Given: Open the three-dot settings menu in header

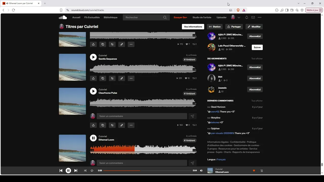Looking at the screenshot, I should point(259,17).
